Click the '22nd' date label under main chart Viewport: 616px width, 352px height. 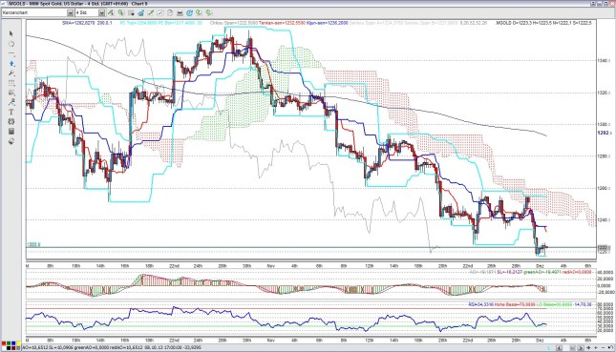click(x=175, y=265)
